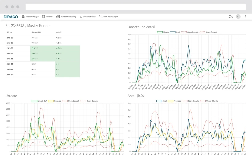Click the Umsatz (2W) column header

pyautogui.click(x=36, y=32)
